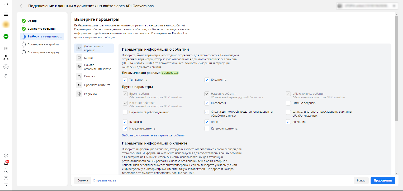Enable Варианты обработки данных checkbox
The width and height of the screenshot is (403, 191).
(125, 112)
